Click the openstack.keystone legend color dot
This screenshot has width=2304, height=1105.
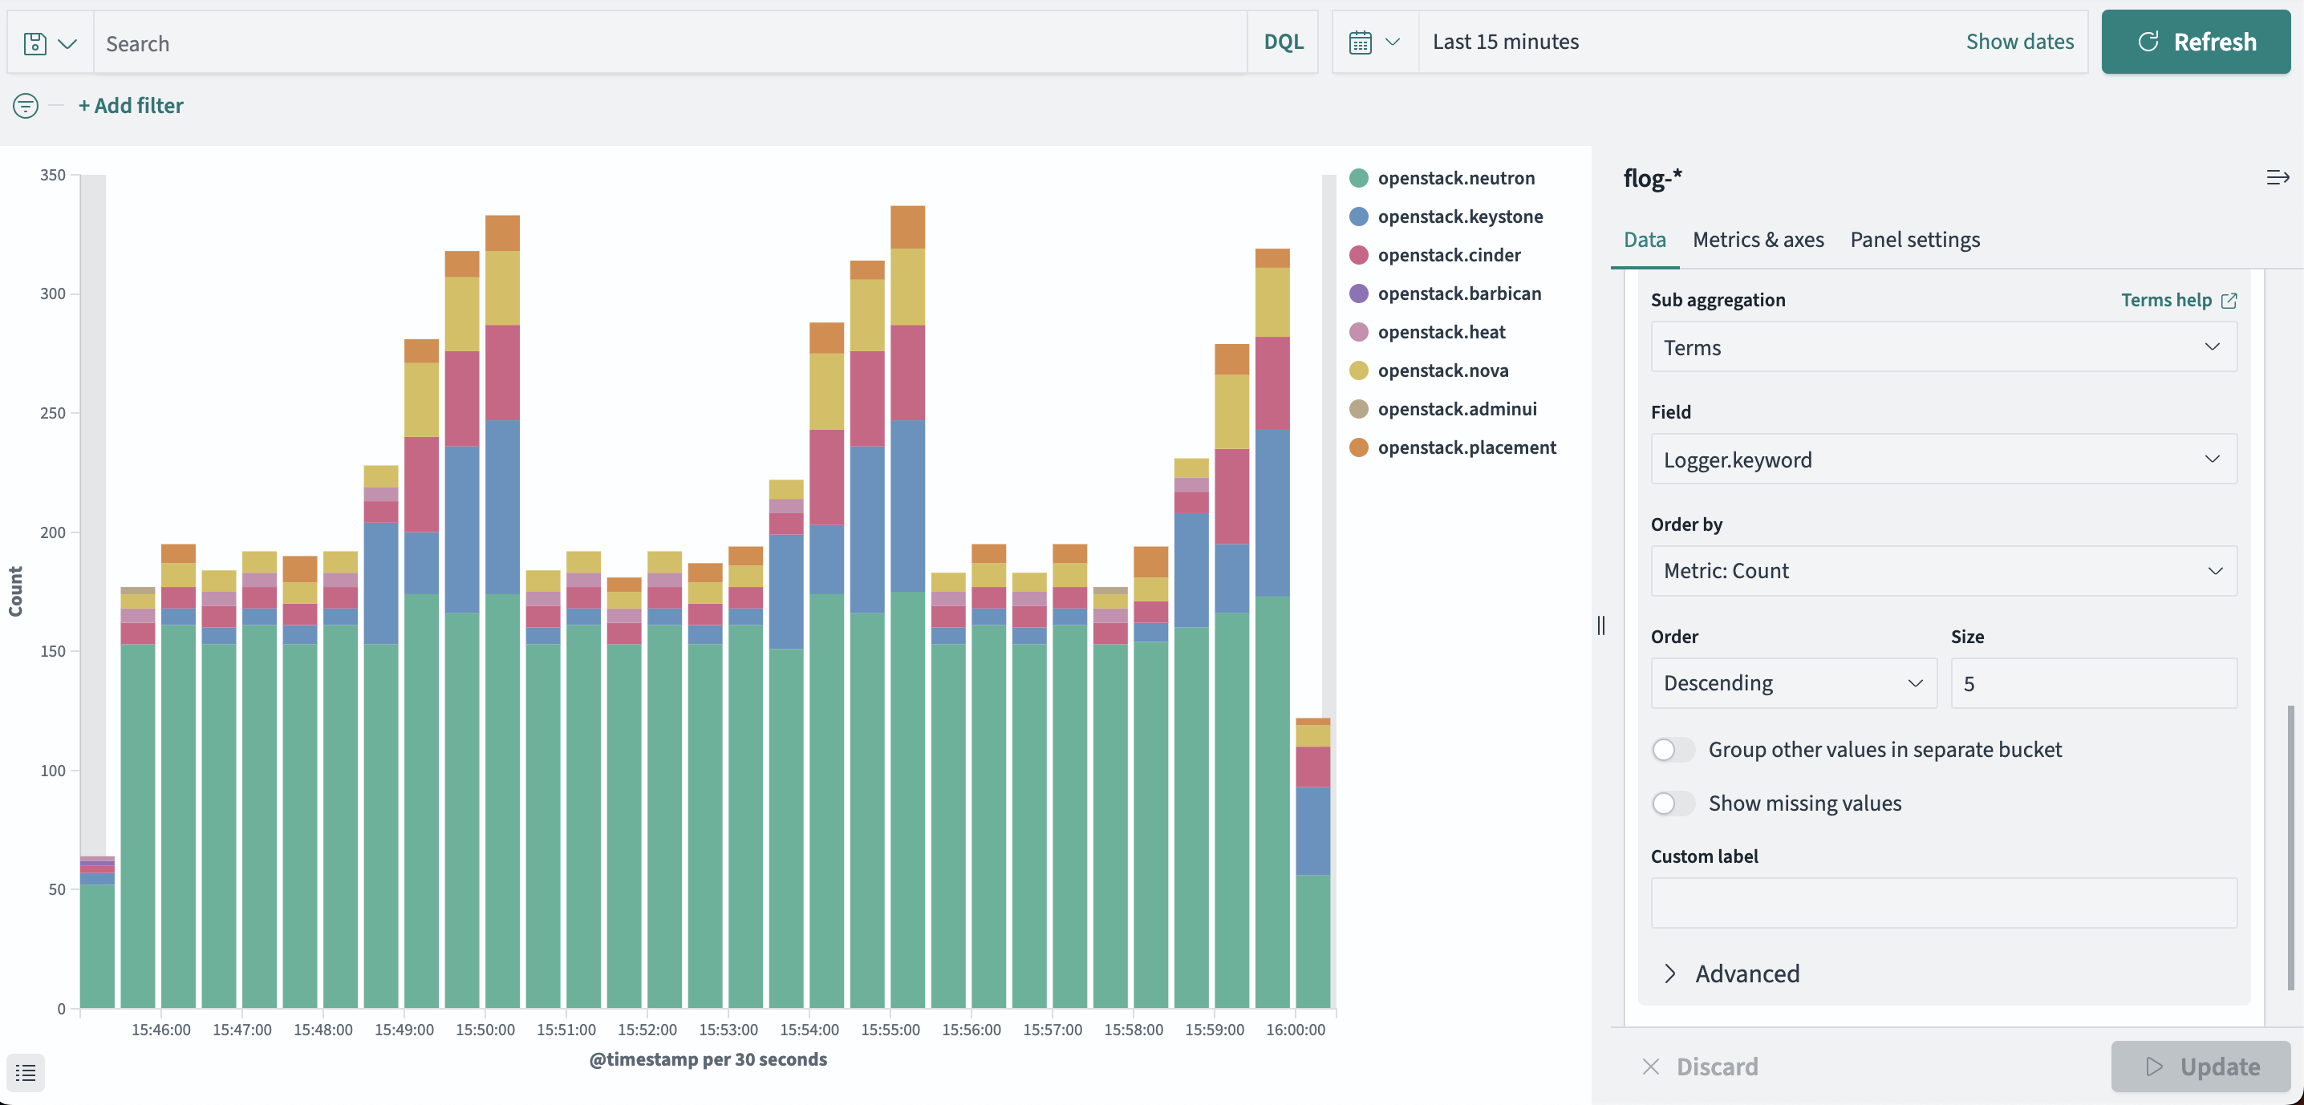pyautogui.click(x=1357, y=217)
